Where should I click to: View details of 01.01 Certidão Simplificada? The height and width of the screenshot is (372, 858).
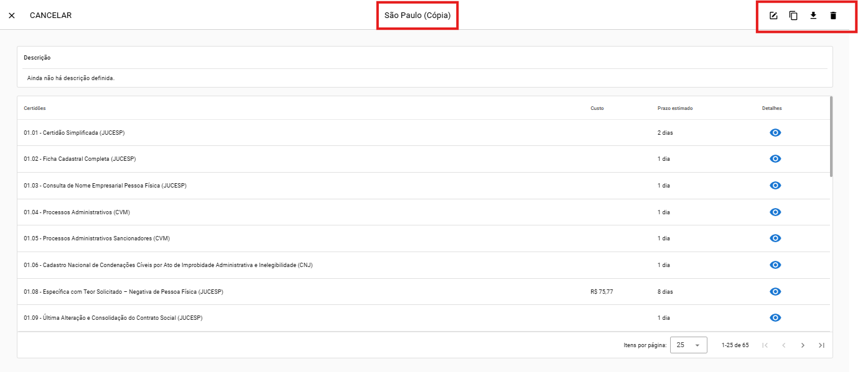tap(775, 133)
